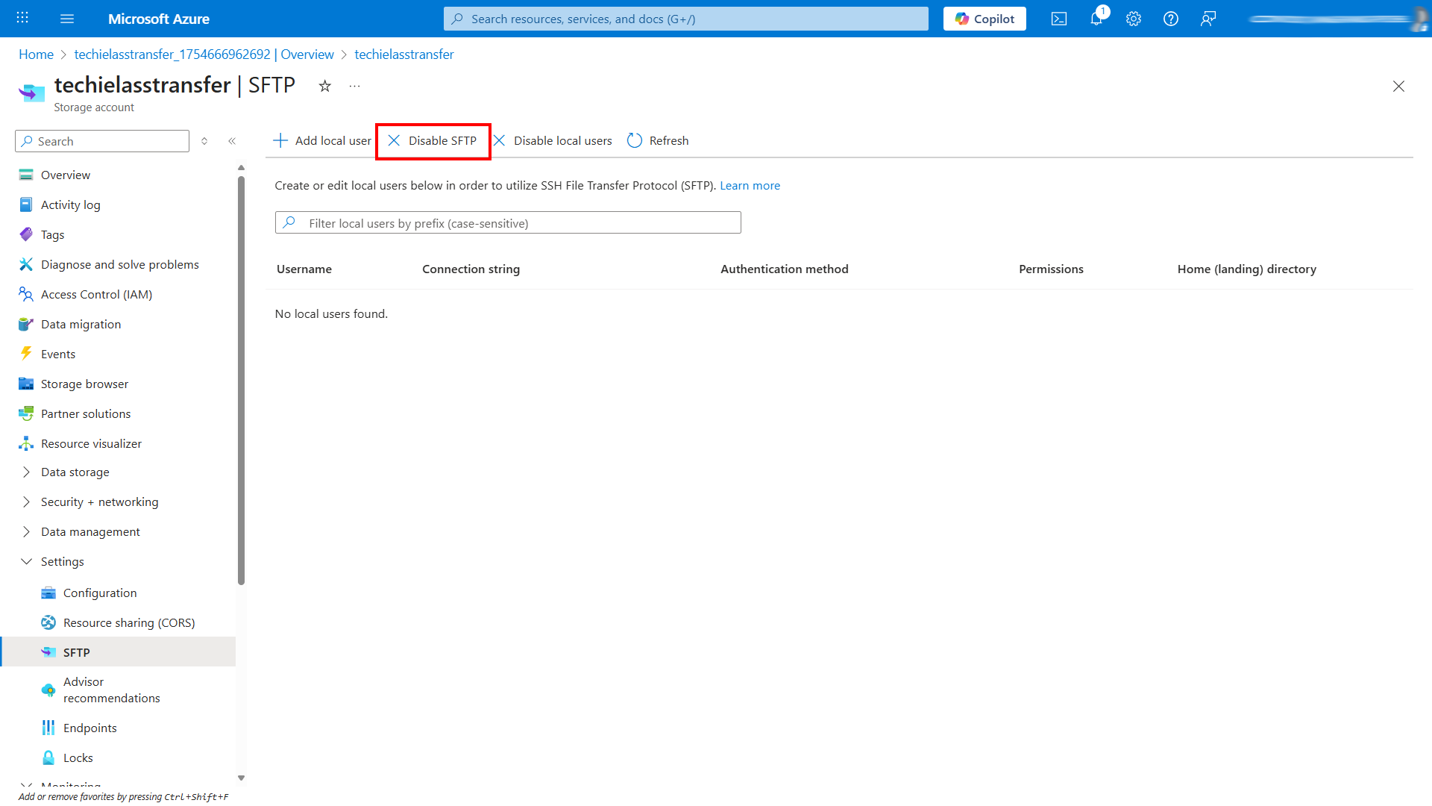The height and width of the screenshot is (806, 1432).
Task: Open the Help pane question mark icon
Action: click(1170, 19)
